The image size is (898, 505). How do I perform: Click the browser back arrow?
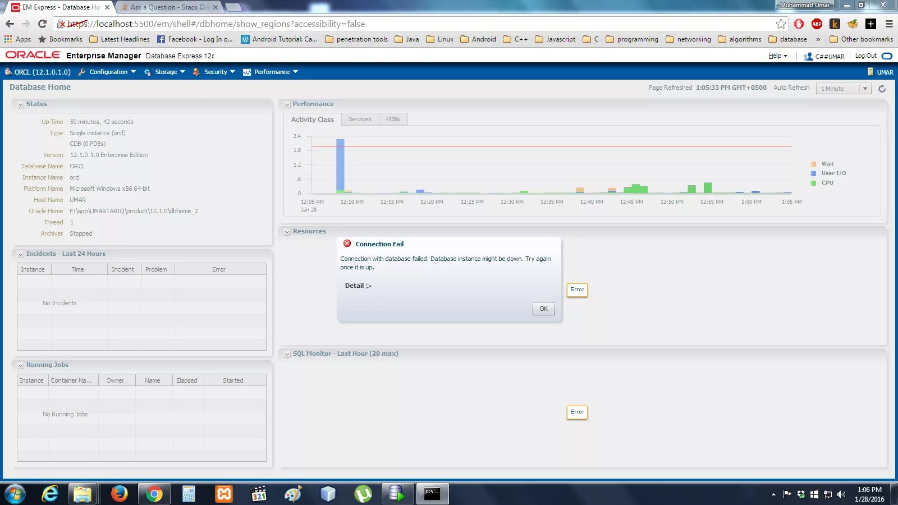(10, 24)
